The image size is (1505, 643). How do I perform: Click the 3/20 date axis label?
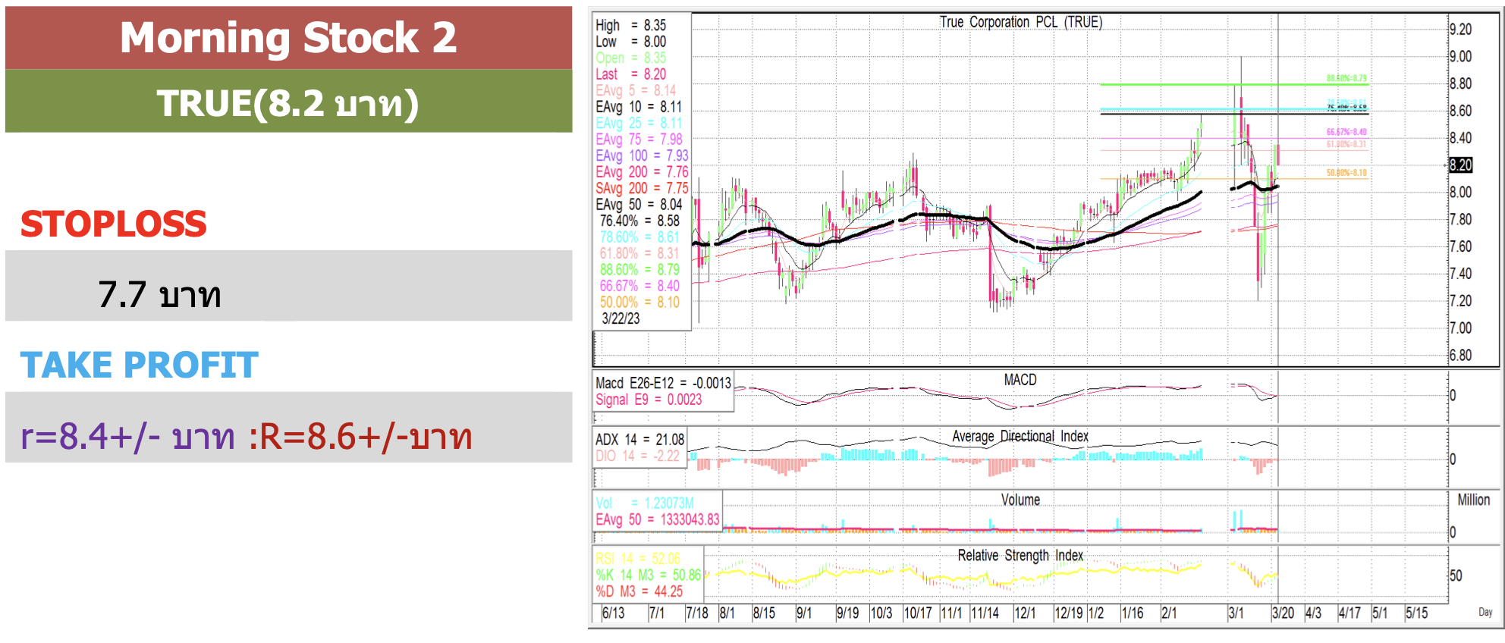click(x=1283, y=613)
